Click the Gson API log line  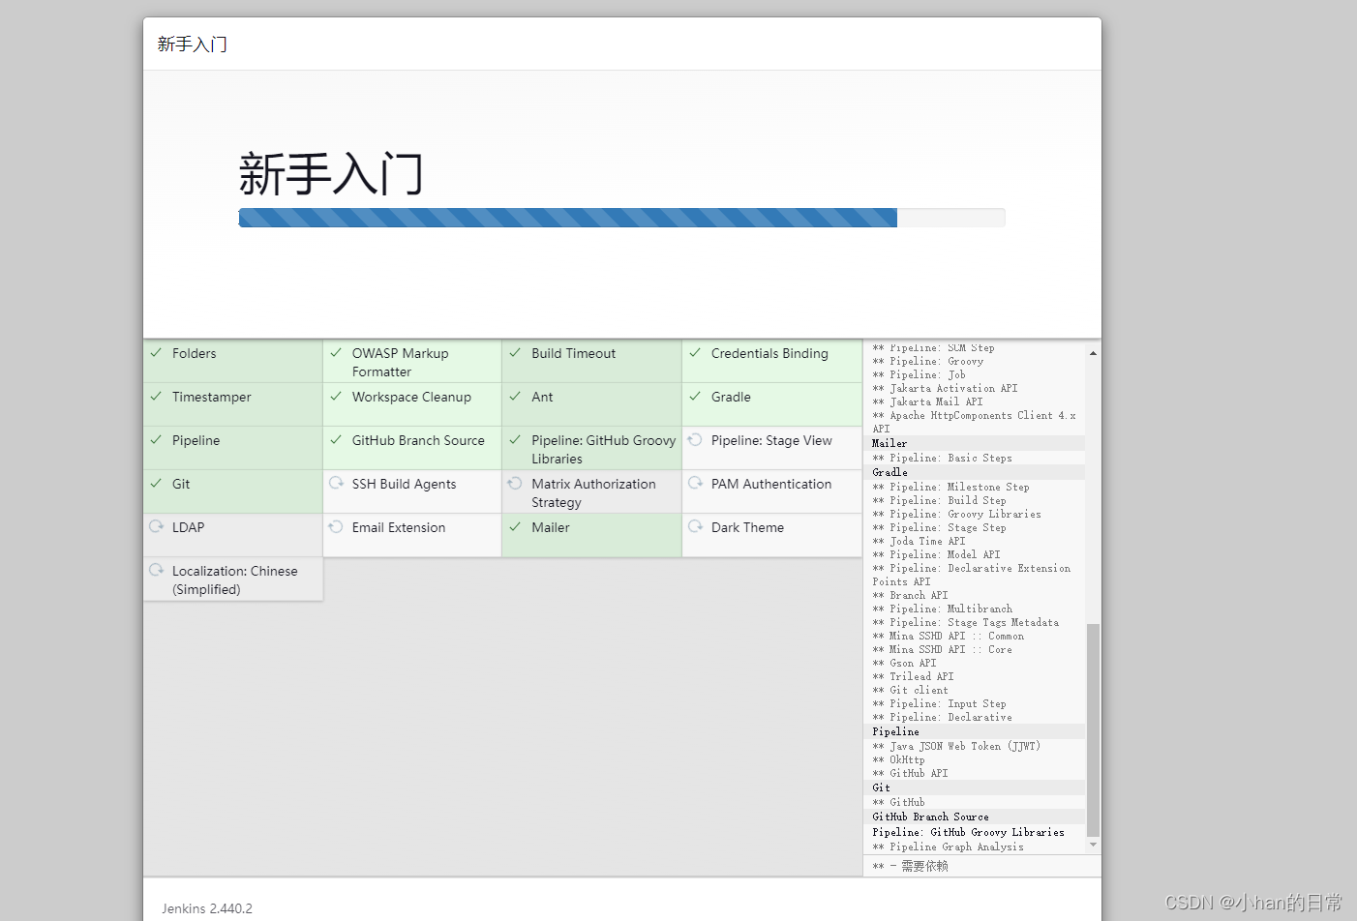904,663
